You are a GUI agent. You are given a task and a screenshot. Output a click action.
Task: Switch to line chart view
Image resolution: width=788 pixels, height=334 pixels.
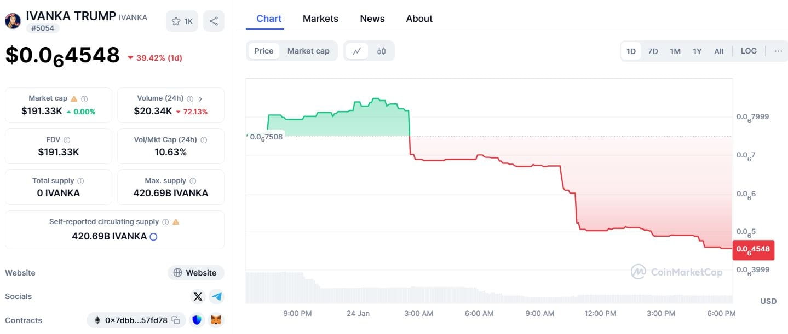coord(357,51)
